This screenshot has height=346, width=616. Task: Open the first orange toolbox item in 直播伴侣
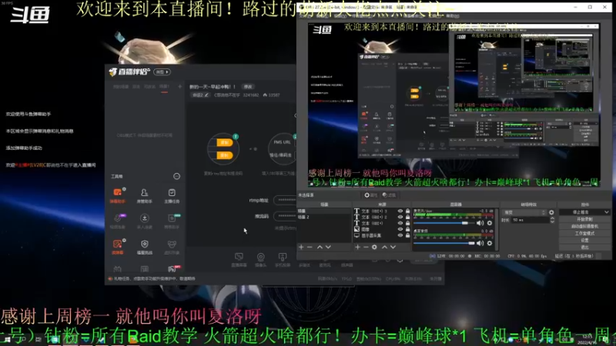(118, 195)
